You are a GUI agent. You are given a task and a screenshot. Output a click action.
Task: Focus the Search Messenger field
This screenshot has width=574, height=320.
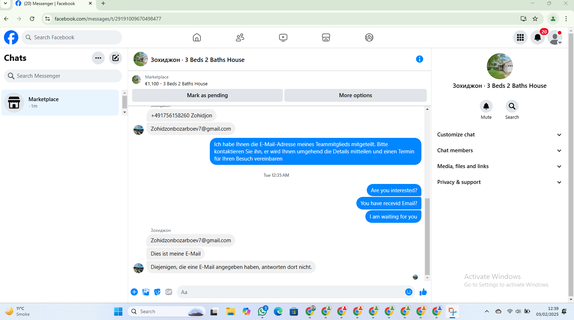[x=63, y=76]
